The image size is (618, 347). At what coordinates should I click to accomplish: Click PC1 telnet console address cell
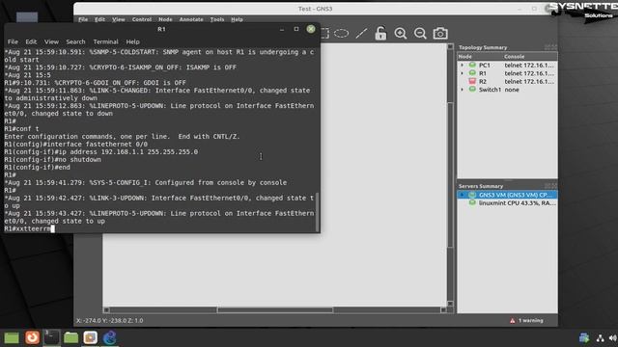[529, 65]
